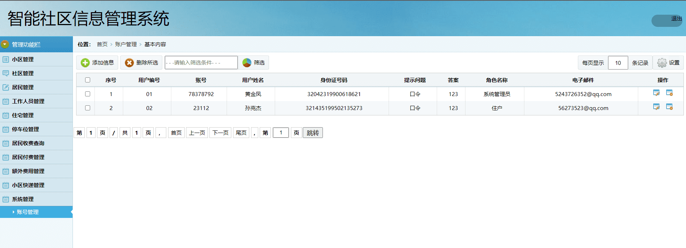The image size is (686, 248).
Task: Go to 尾页 last page
Action: 241,133
